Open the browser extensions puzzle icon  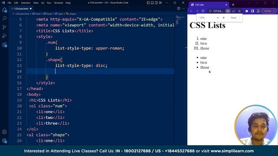[x=247, y=11]
